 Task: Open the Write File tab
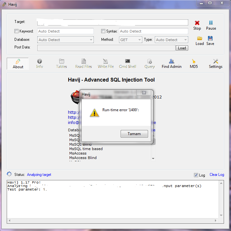(x=106, y=64)
